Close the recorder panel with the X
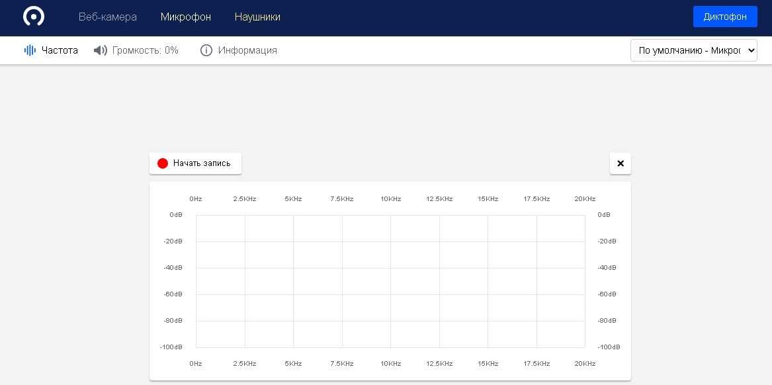772x385 pixels. pyautogui.click(x=620, y=163)
